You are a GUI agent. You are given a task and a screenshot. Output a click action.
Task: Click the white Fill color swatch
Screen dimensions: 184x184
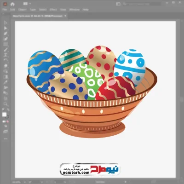point(4,115)
